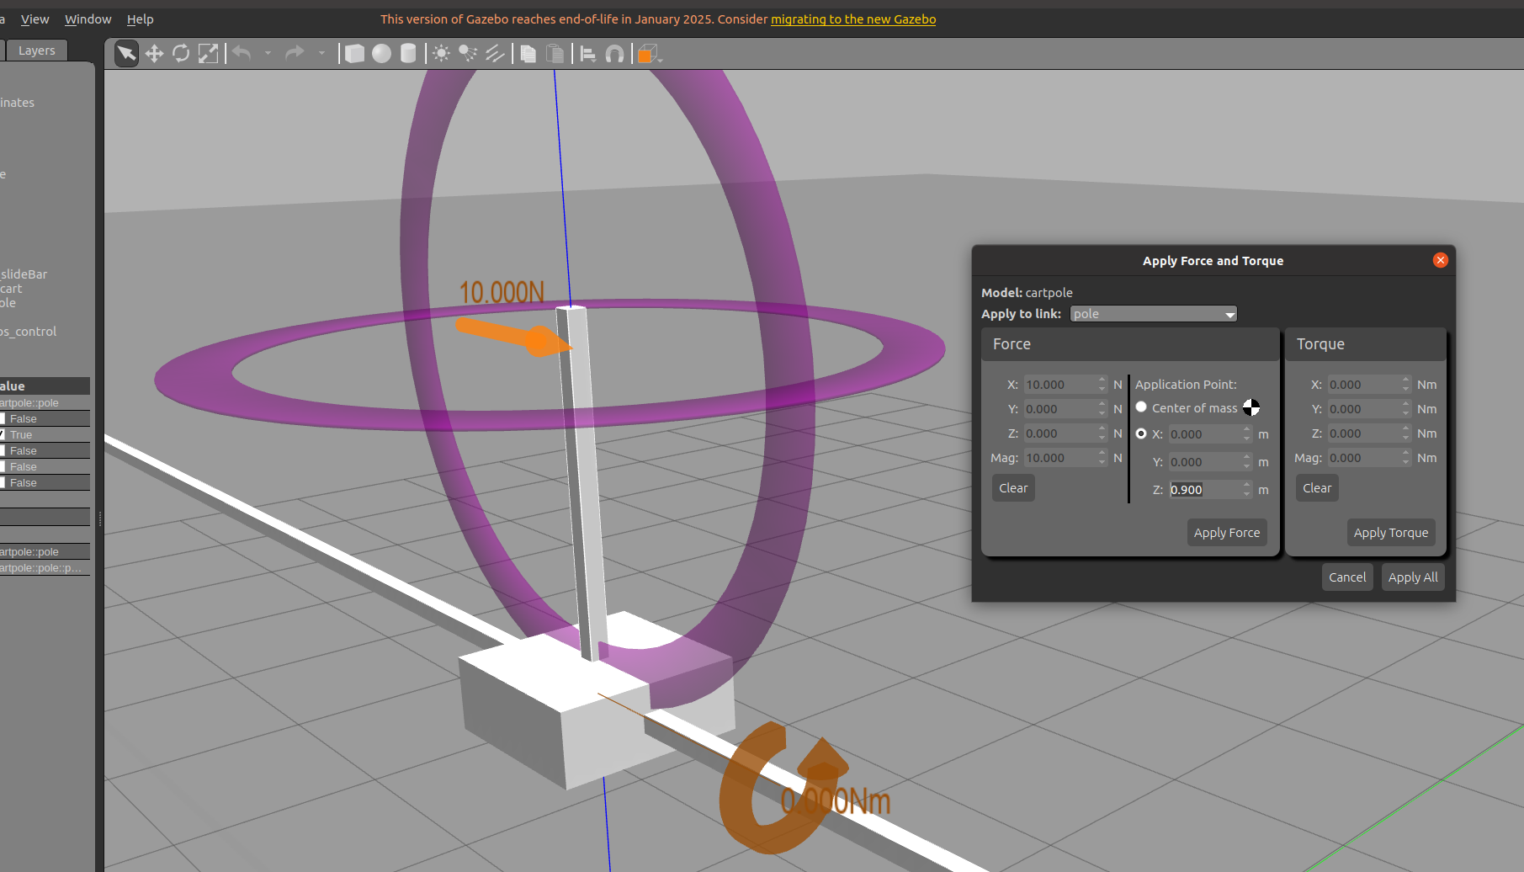Open the Window menu
1524x872 pixels.
point(88,19)
